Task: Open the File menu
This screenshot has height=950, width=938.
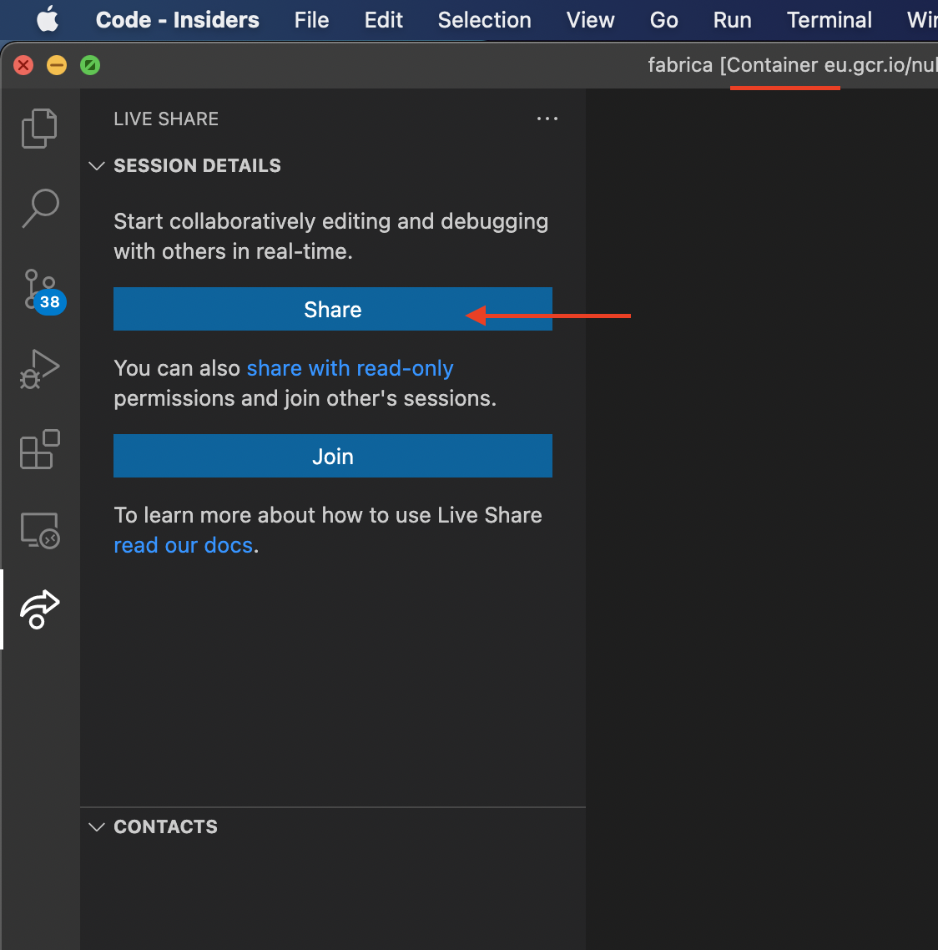Action: coord(312,20)
